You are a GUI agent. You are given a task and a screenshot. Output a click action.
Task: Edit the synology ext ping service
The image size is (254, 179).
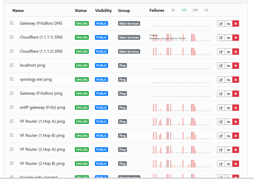[x=221, y=80]
